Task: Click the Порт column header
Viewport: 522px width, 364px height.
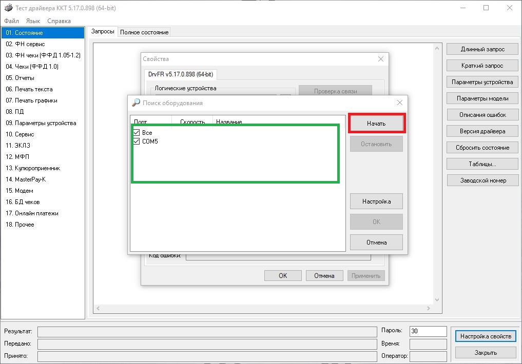Action: pos(141,122)
